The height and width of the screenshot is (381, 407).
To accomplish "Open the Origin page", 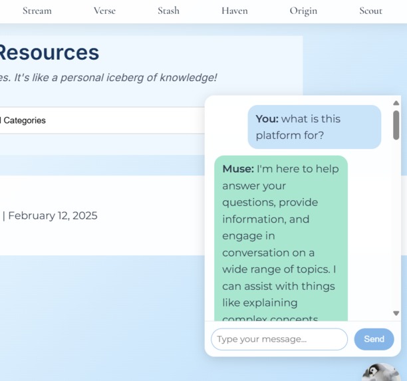I will [x=303, y=11].
